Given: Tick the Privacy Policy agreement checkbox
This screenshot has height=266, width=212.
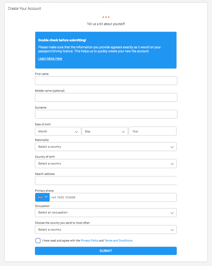Looking at the screenshot, I should coord(38,241).
